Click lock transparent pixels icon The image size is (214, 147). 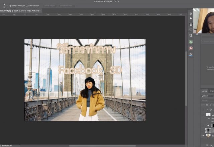pyautogui.click(x=207, y=105)
